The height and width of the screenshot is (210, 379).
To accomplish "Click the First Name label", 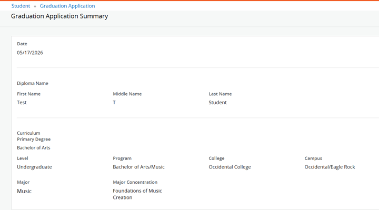I will [29, 94].
